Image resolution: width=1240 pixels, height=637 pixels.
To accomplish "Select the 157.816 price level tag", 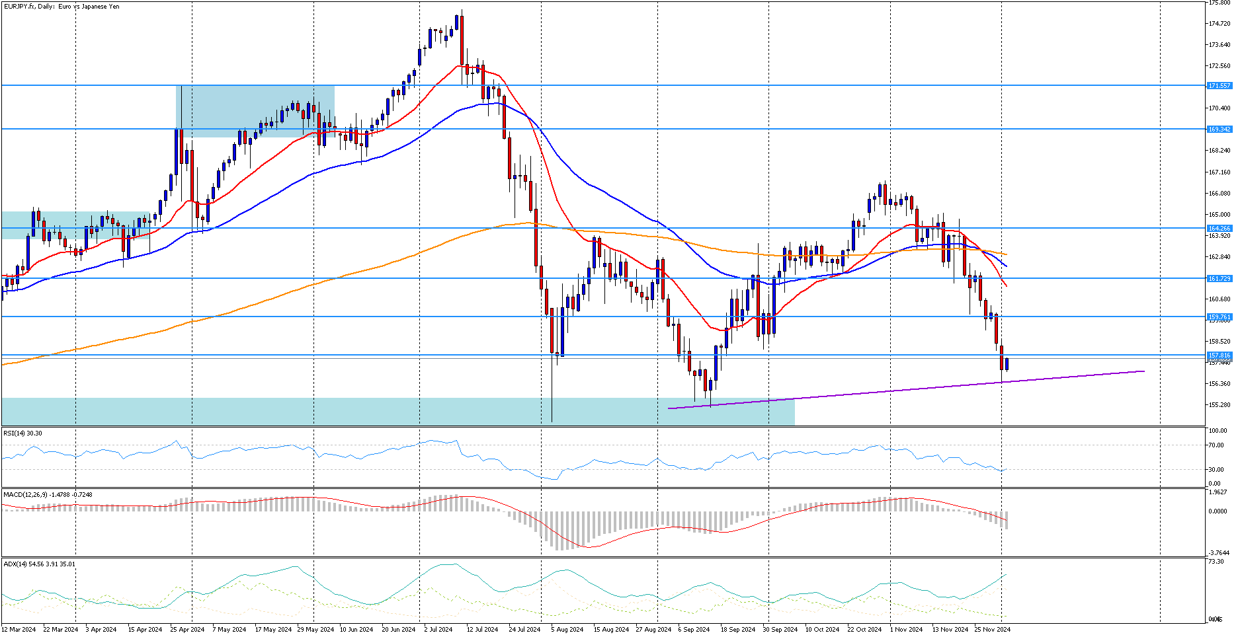I will (1219, 356).
